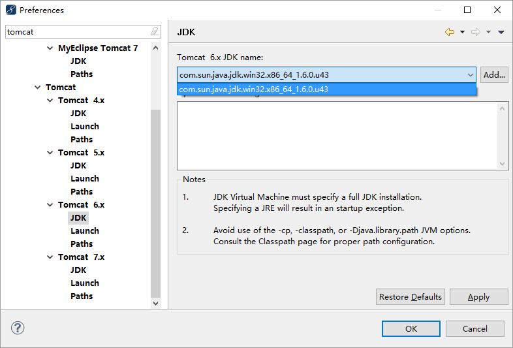Image resolution: width=513 pixels, height=348 pixels.
Task: Select the Tomcat 6.x tree item
Action: point(81,205)
